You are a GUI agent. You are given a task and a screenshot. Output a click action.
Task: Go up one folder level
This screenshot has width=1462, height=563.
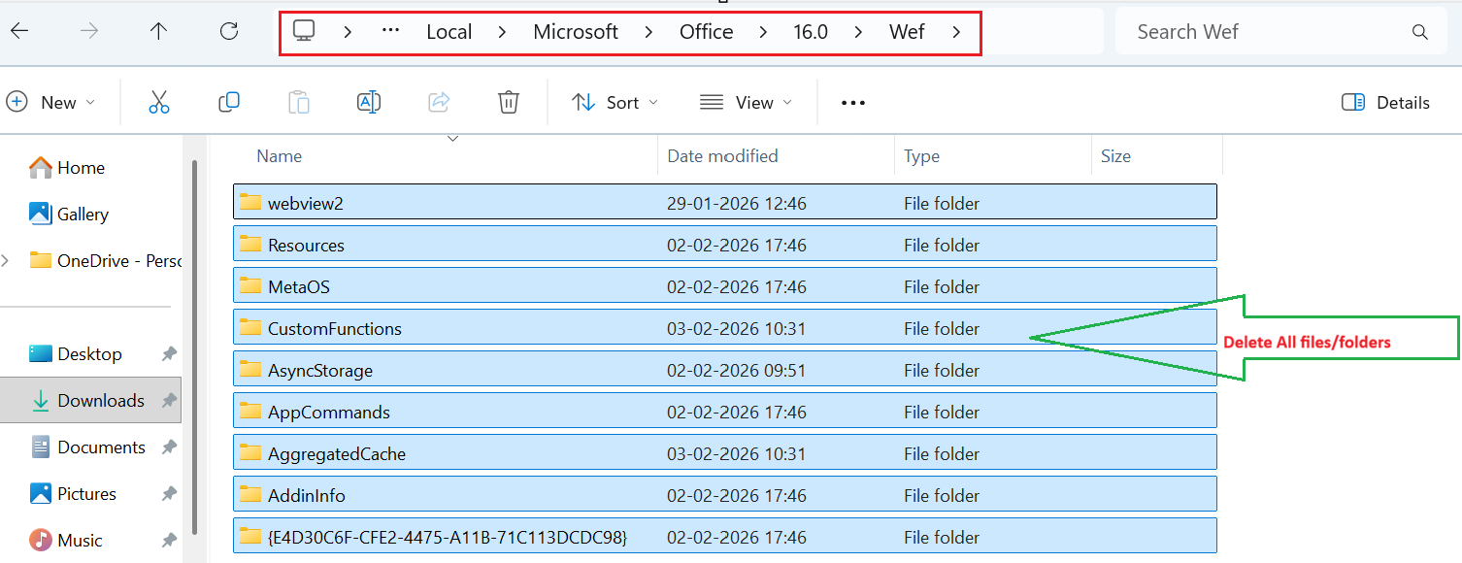(159, 31)
